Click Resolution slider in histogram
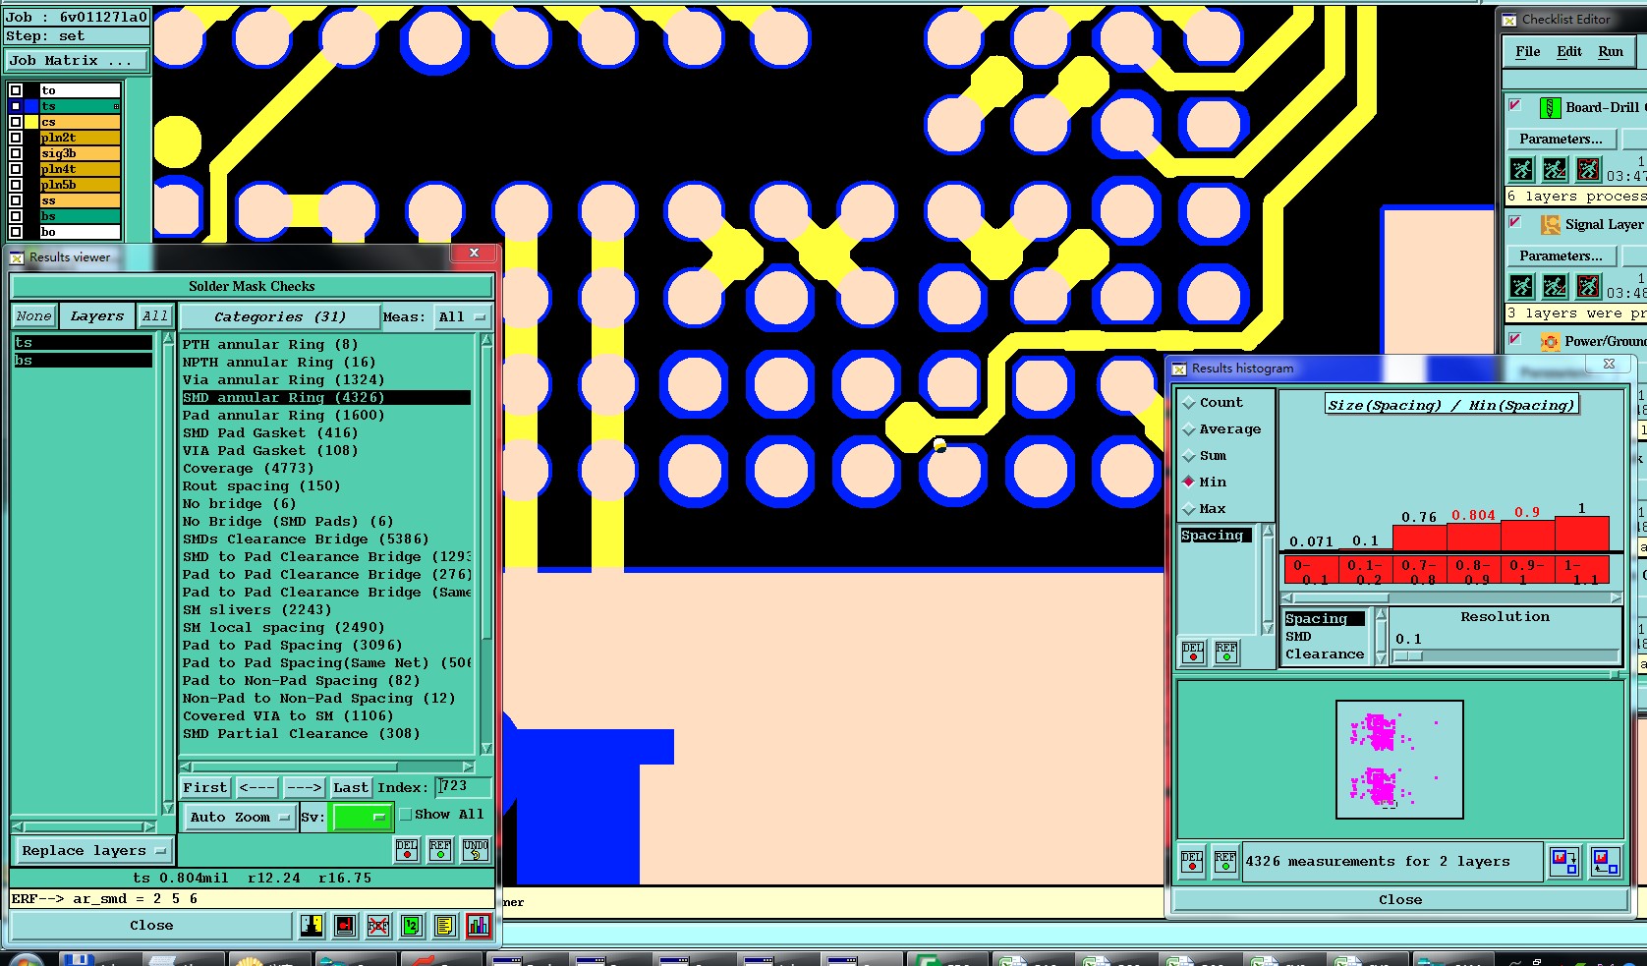This screenshot has height=966, width=1647. 1505,655
